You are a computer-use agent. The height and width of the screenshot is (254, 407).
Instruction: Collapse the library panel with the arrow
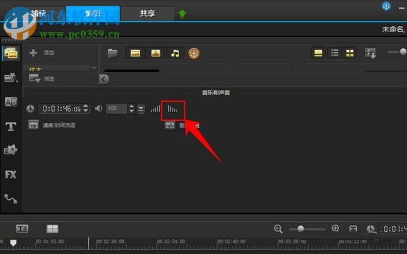click(x=104, y=79)
